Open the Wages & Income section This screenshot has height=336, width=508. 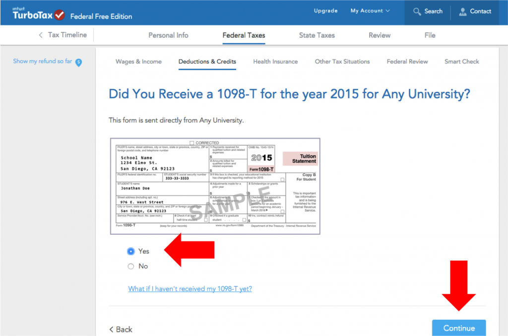tap(138, 62)
